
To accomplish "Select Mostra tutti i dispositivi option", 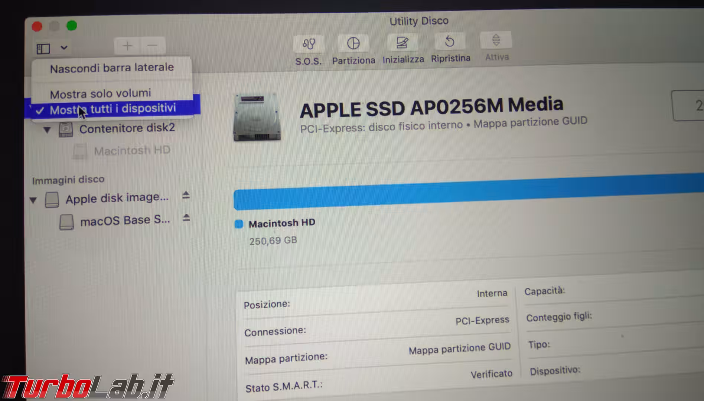I will 113,109.
